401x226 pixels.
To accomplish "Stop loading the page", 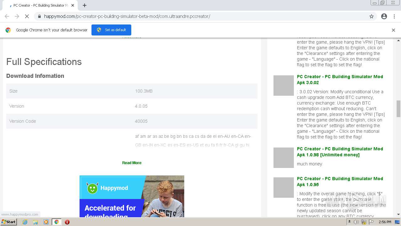I will tap(27, 16).
